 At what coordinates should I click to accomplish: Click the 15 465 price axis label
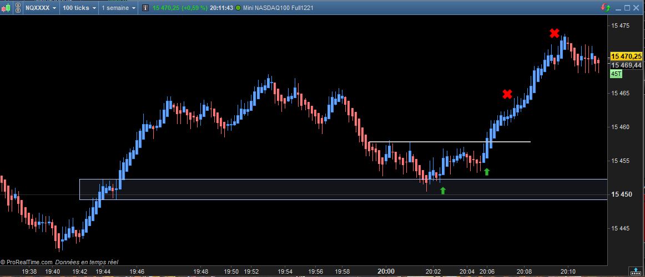(x=620, y=93)
